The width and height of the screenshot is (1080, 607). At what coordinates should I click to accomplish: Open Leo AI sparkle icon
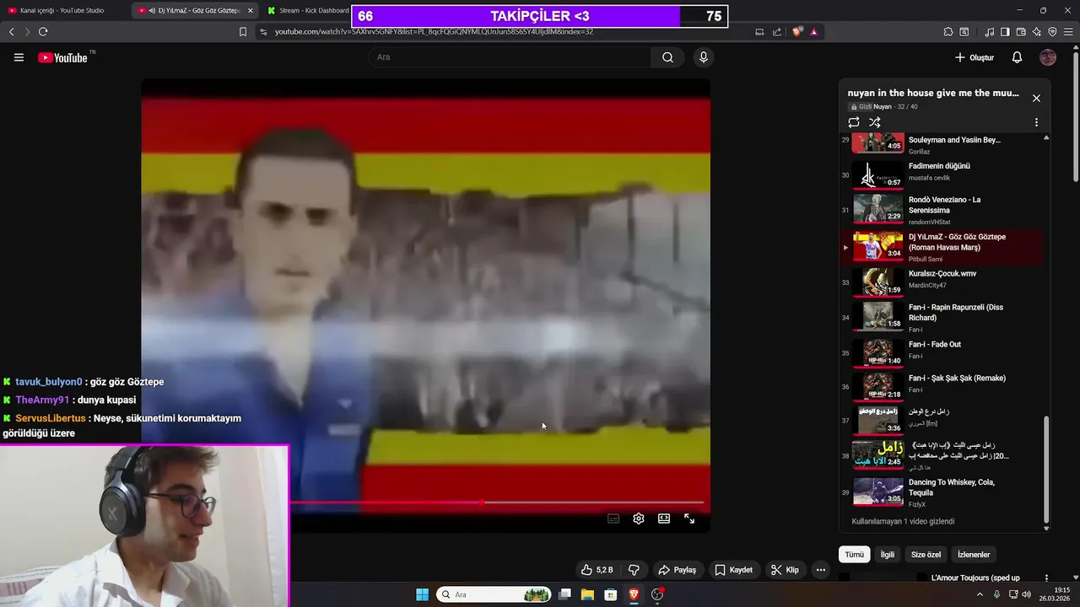coord(1037,32)
